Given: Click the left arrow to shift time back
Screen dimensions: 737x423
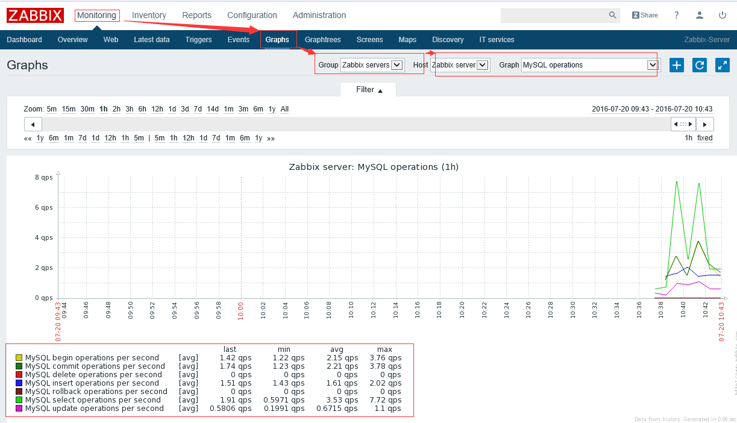Looking at the screenshot, I should tap(33, 124).
